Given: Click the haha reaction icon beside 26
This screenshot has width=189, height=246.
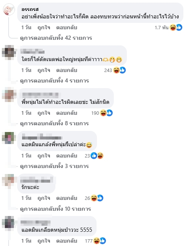Looking at the screenshot, I should 94,198.
